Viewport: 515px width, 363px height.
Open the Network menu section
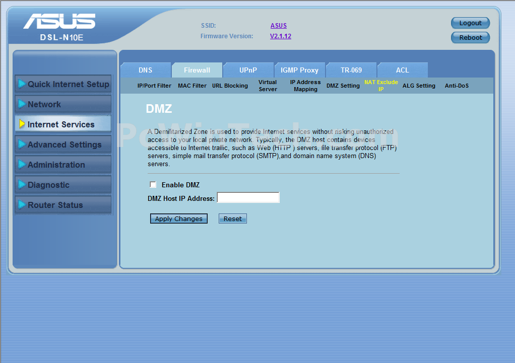(63, 104)
